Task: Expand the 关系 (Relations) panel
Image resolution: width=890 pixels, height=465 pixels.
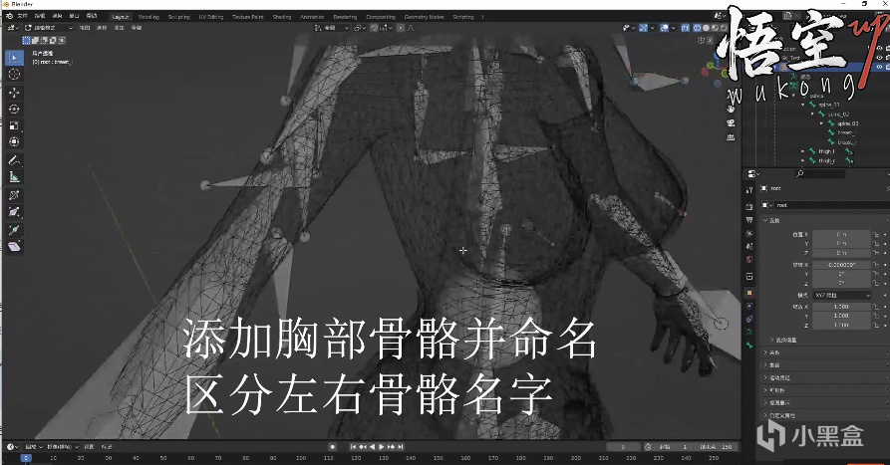Action: (x=773, y=352)
